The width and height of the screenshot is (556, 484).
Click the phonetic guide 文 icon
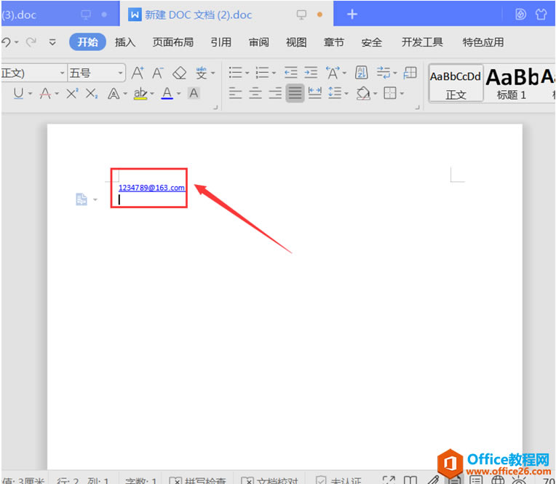[x=202, y=73]
